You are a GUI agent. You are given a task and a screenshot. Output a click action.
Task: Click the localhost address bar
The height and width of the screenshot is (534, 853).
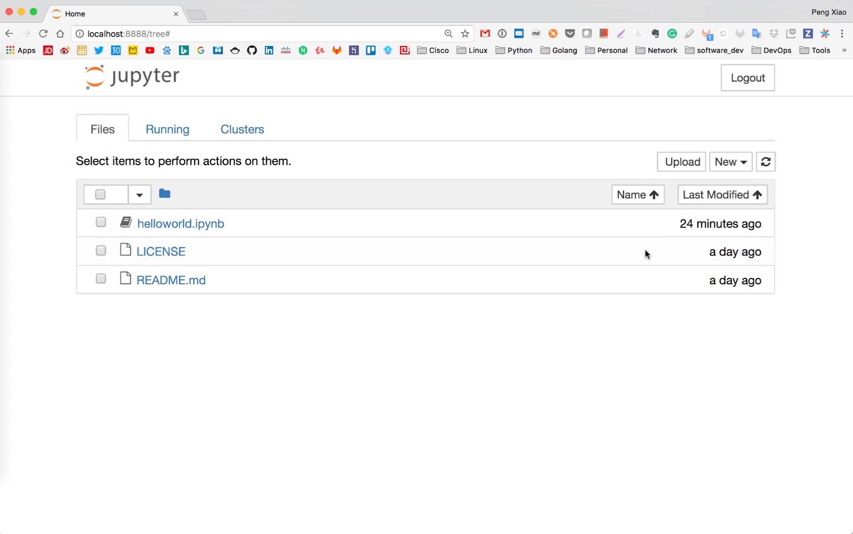257,34
